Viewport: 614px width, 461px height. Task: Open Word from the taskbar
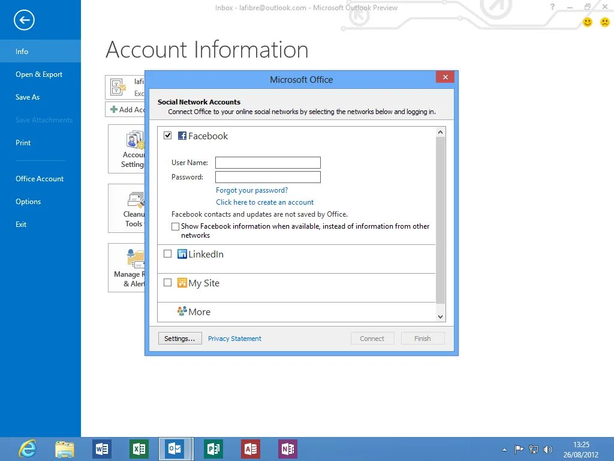[102, 449]
